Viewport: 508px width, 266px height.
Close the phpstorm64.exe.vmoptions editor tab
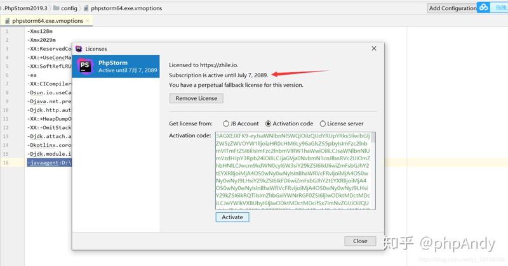pyautogui.click(x=89, y=21)
